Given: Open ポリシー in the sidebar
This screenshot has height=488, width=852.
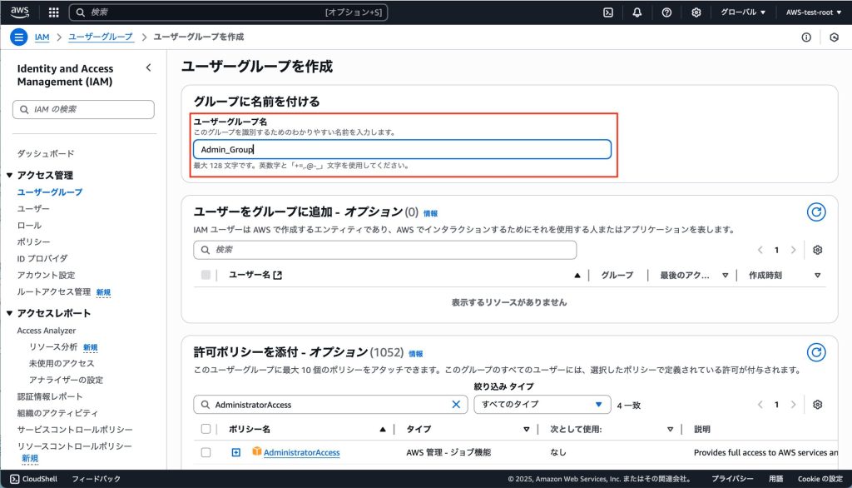Looking at the screenshot, I should [33, 242].
